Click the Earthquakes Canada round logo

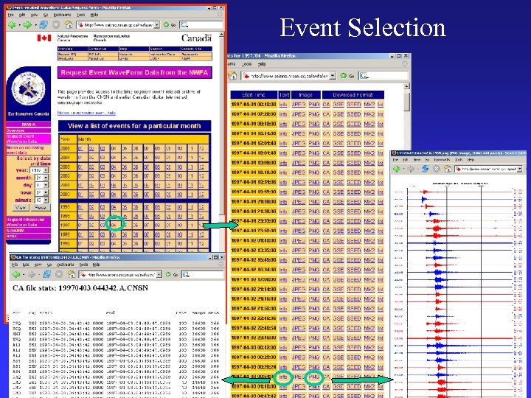pos(29,88)
